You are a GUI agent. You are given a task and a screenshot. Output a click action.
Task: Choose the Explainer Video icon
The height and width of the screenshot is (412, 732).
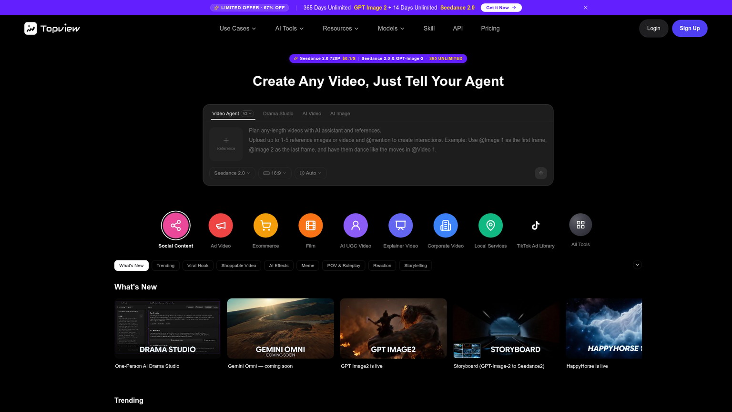point(401,226)
